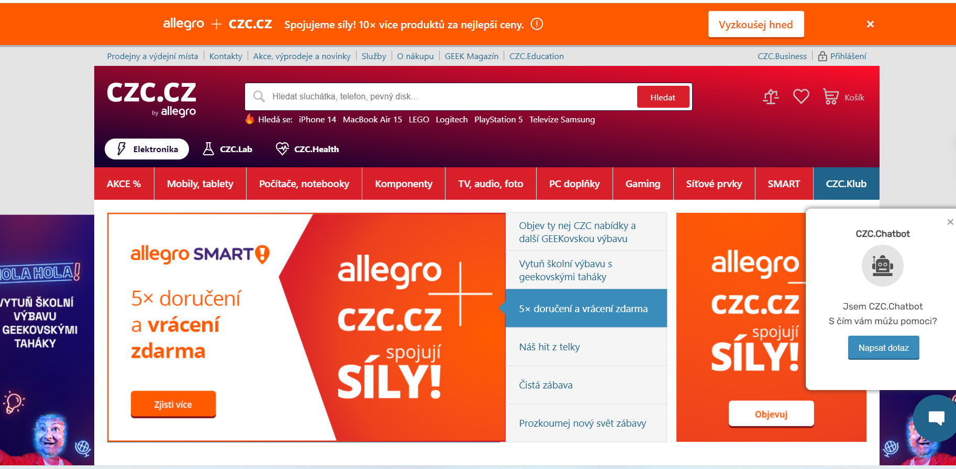Click the info icon in orange banner
The width and height of the screenshot is (956, 469).
[x=537, y=24]
